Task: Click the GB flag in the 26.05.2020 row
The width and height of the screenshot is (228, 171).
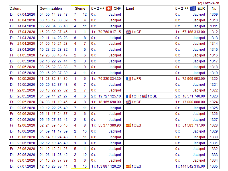Action: click(x=144, y=96)
